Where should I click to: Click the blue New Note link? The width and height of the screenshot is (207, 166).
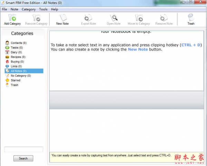point(138,49)
